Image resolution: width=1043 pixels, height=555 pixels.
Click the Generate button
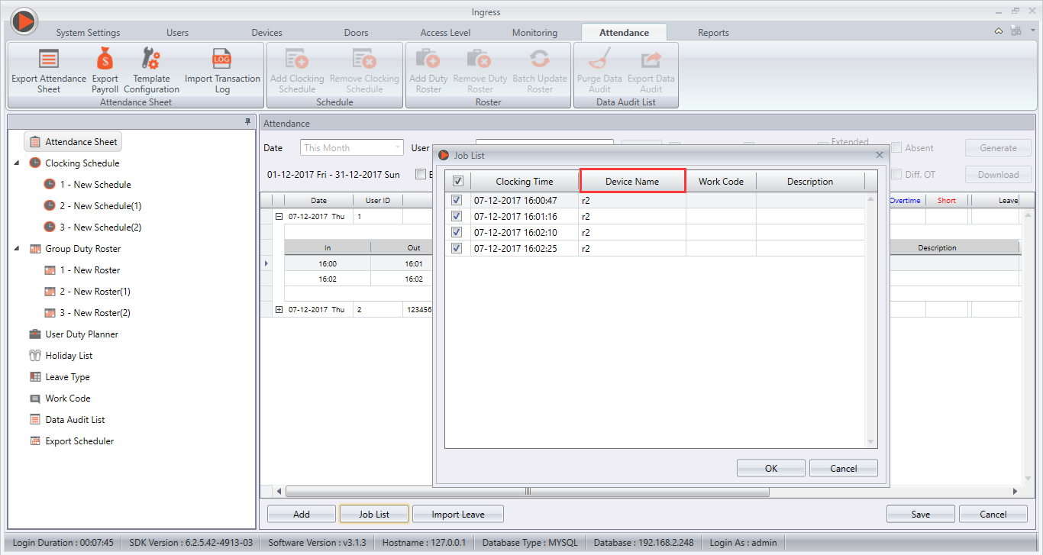point(999,148)
